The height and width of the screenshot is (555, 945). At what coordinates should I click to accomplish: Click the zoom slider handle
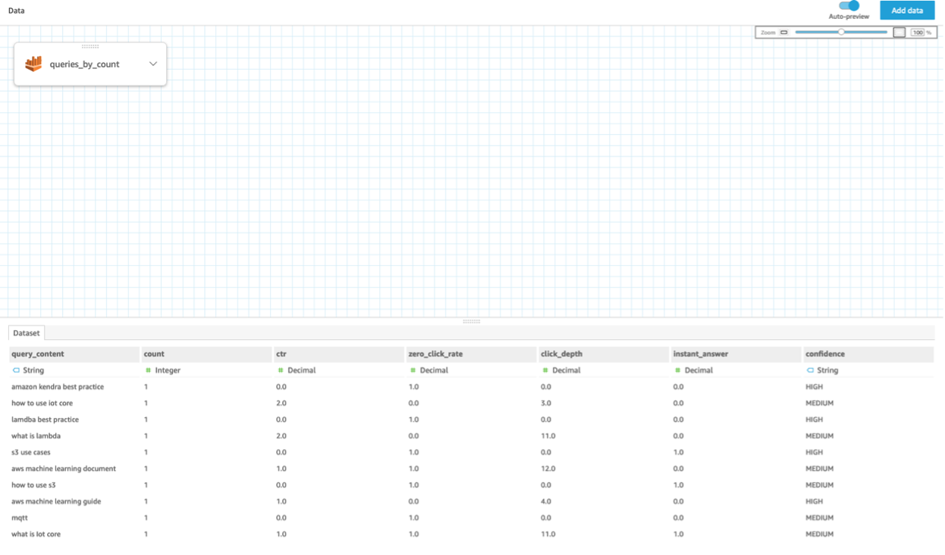click(x=841, y=33)
